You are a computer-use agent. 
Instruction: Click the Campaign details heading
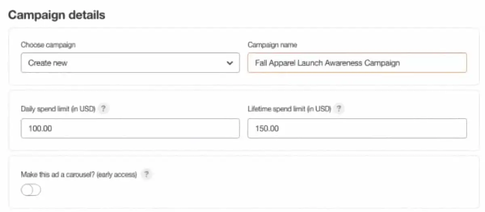pos(57,15)
